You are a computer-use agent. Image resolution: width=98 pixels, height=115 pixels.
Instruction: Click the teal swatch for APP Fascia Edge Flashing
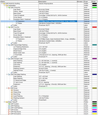[x=95, y=45]
